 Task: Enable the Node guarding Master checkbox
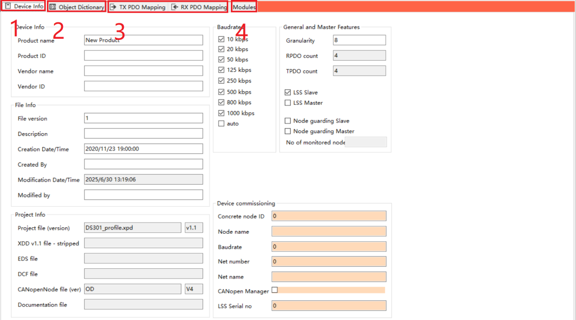pyautogui.click(x=288, y=131)
